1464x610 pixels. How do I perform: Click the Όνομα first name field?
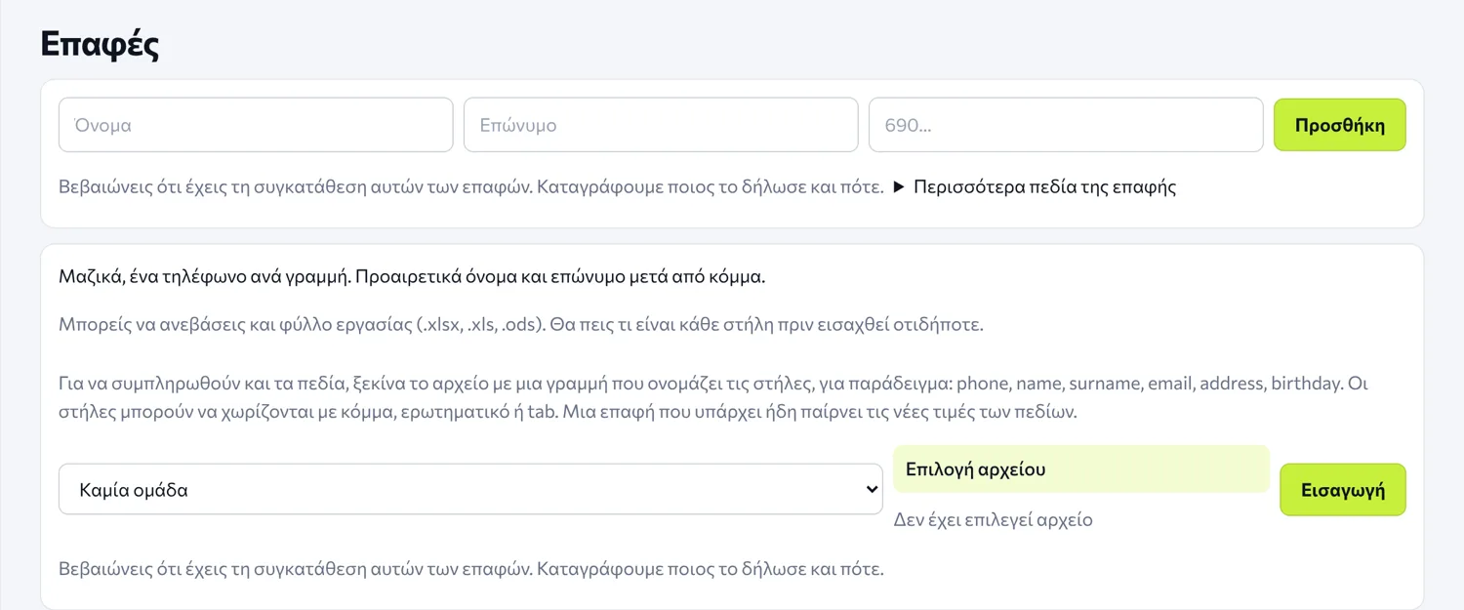click(x=256, y=125)
